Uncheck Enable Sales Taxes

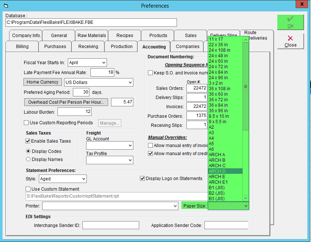point(28,141)
